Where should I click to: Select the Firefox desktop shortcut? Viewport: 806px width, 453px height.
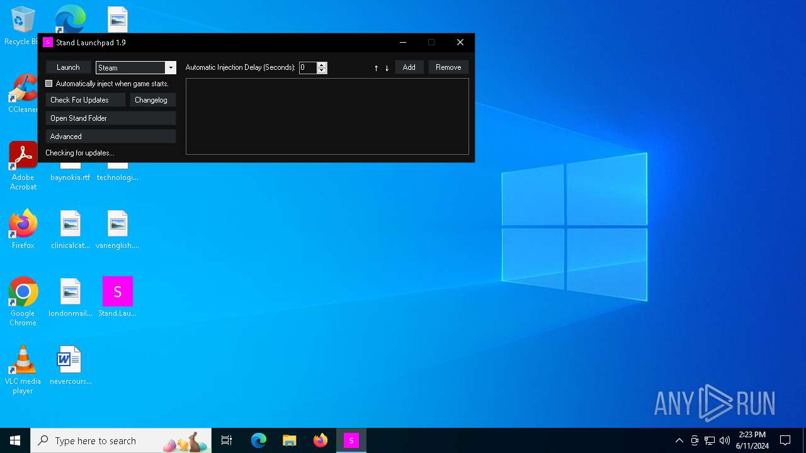point(23,230)
